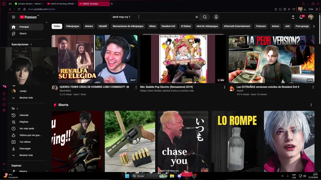The image size is (321, 180).
Task: Reload the page with the refresh icon
Action: pyautogui.click(x=19, y=9)
